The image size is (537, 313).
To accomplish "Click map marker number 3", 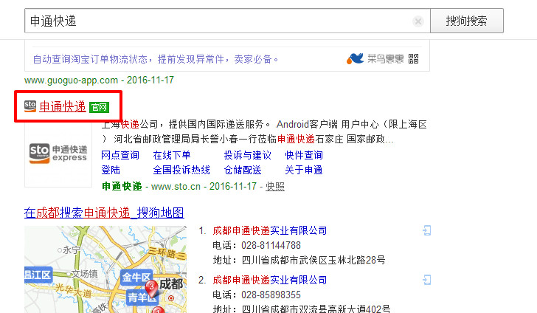I will point(152,287).
